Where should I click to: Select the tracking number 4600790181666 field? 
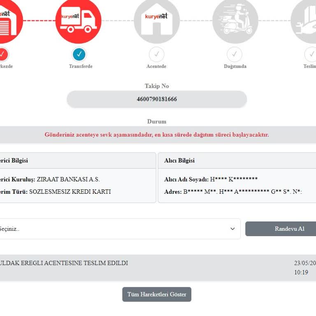point(157,99)
